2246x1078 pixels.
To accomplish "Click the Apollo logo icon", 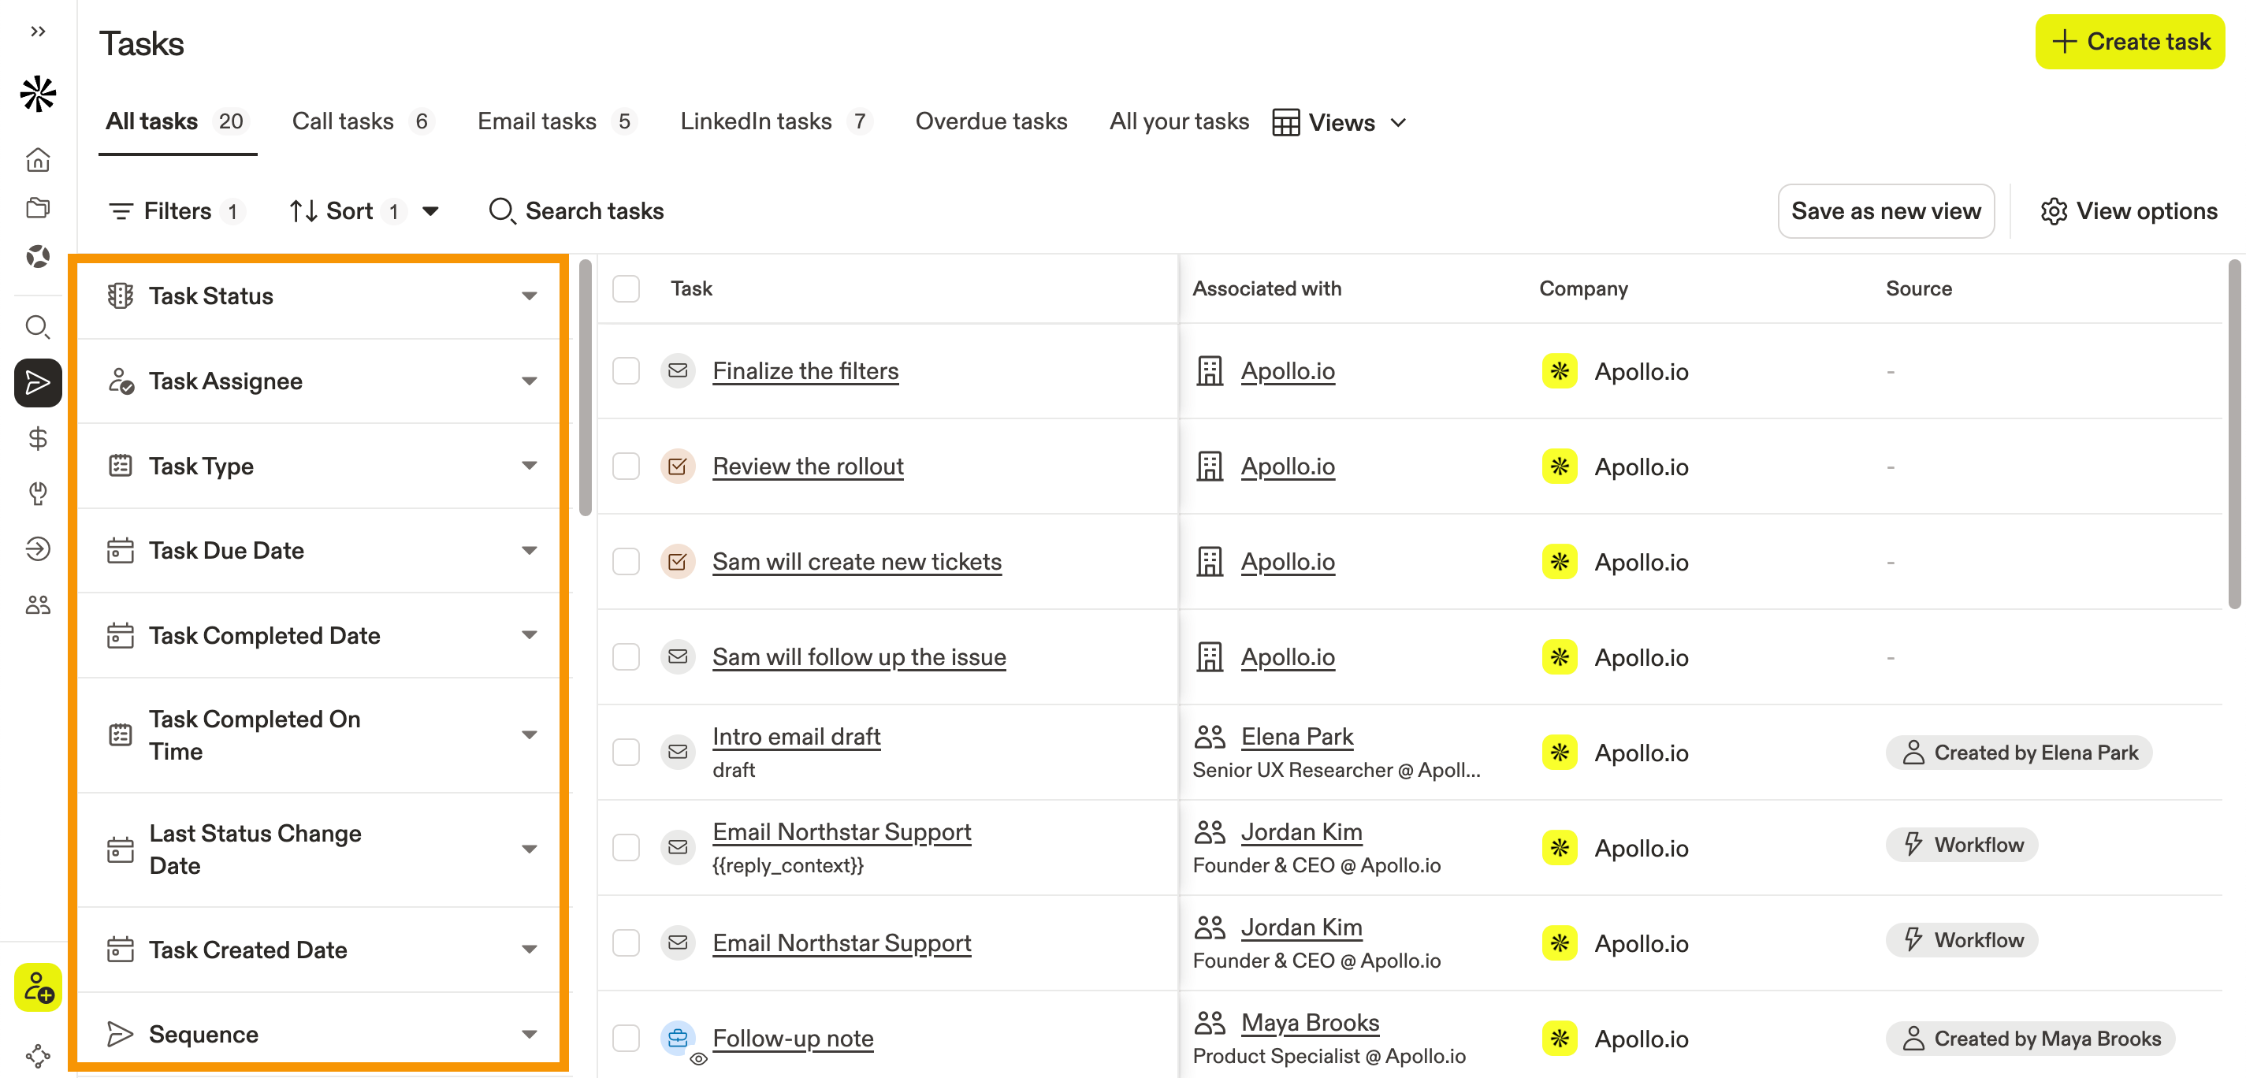I will click(38, 93).
